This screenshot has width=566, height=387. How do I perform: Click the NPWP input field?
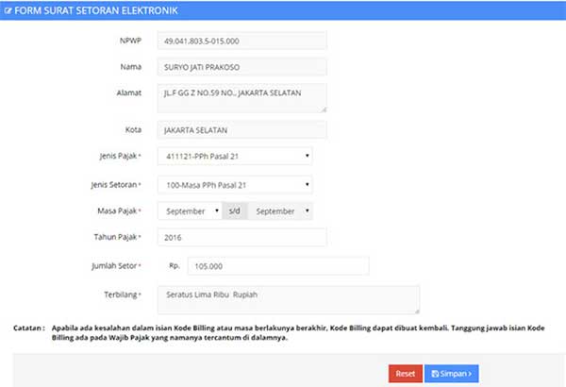[241, 41]
